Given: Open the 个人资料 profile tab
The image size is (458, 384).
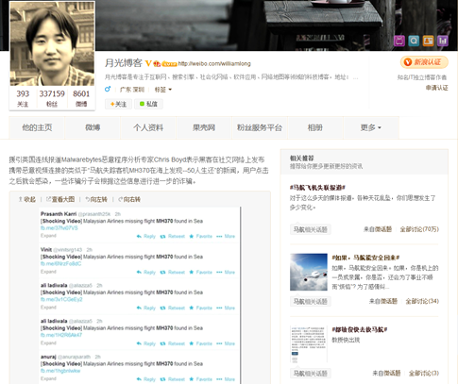Looking at the screenshot, I should pos(148,127).
